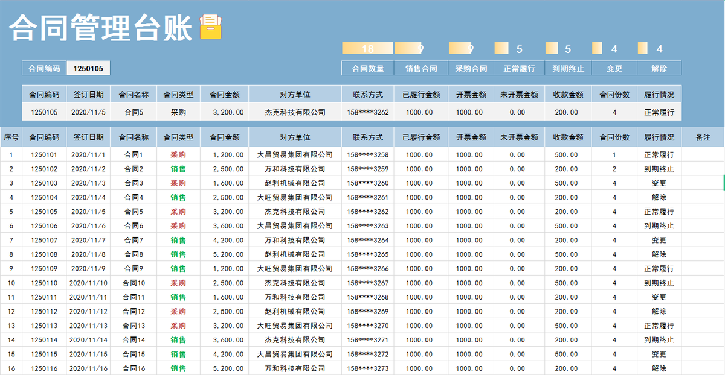Click the file cabinet icon in the title
The width and height of the screenshot is (725, 375).
pyautogui.click(x=210, y=25)
